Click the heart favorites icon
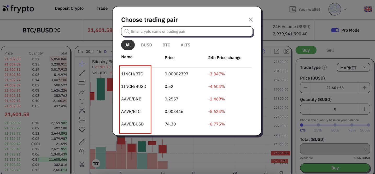The width and height of the screenshot is (375, 174). tap(82, 129)
